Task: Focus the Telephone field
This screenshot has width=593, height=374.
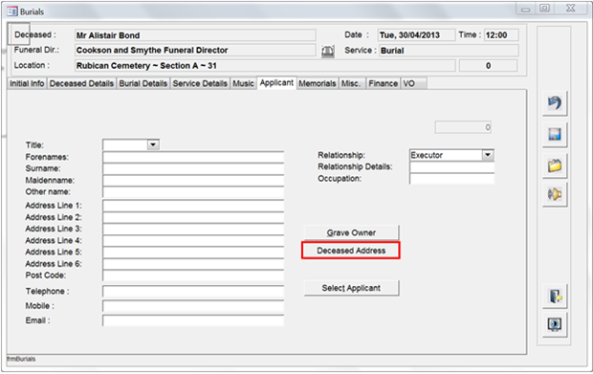Action: (193, 292)
